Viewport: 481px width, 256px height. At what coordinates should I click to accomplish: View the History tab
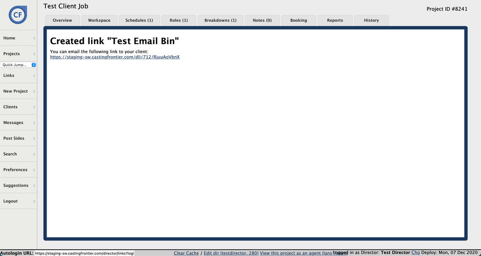coord(371,20)
